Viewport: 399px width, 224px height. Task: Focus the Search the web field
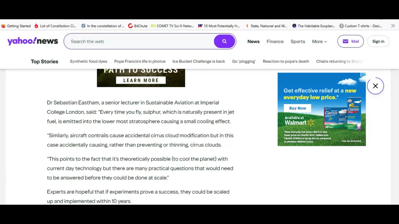pos(139,41)
